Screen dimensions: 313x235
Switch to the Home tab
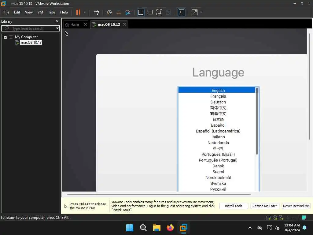(x=73, y=24)
